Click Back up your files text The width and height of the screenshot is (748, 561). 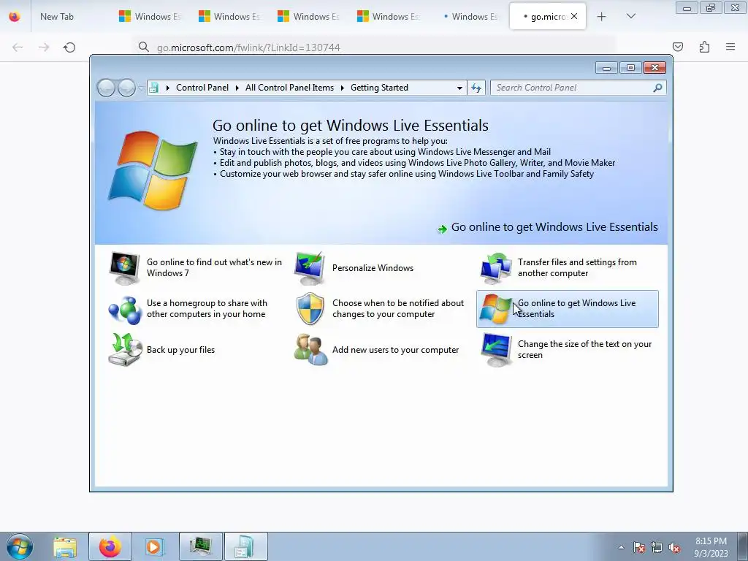tap(181, 350)
